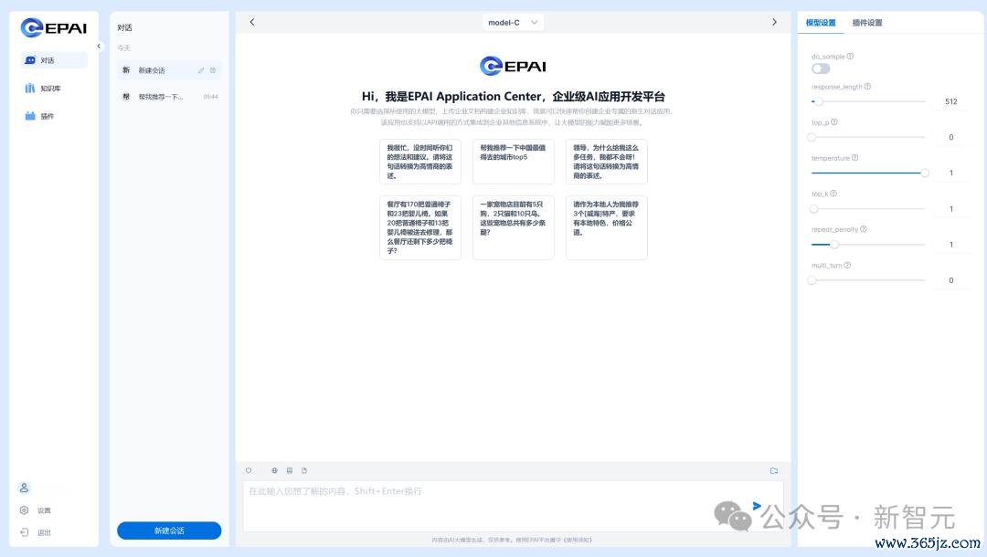Click the user avatar icon in the sidebar
Image resolution: width=987 pixels, height=557 pixels.
24,488
